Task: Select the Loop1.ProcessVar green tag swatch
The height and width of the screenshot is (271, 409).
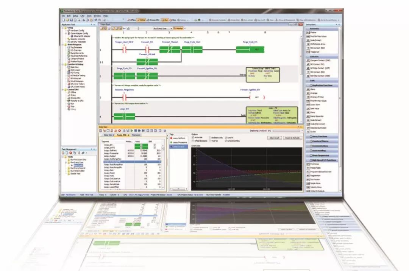Action: [172, 142]
